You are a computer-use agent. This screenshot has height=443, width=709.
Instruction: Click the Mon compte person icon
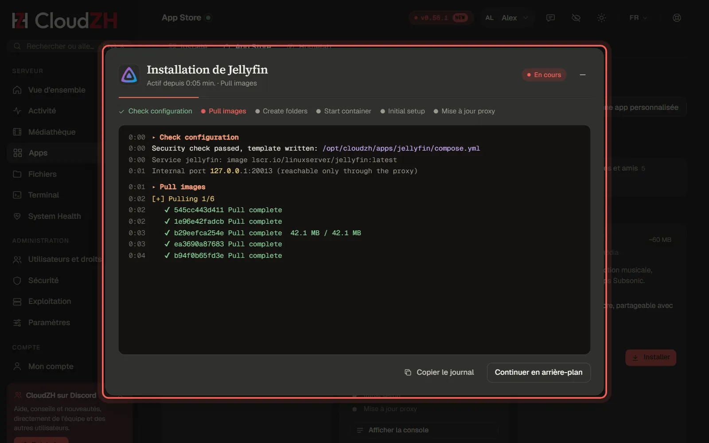pos(17,366)
